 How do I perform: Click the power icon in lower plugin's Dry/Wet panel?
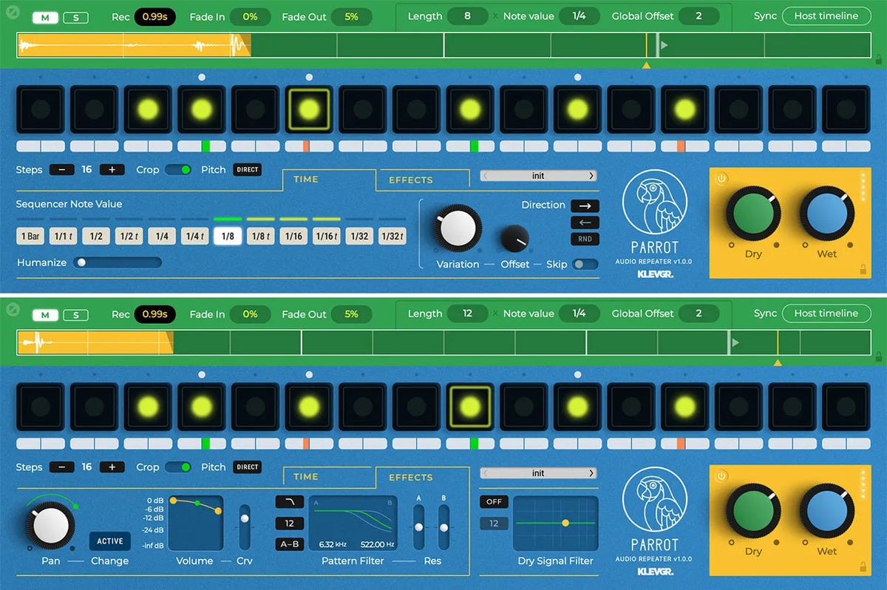tap(721, 475)
